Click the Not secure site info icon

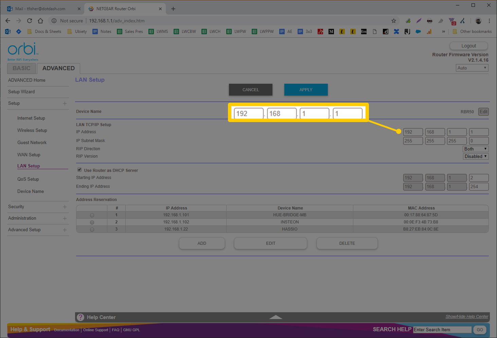pos(54,21)
